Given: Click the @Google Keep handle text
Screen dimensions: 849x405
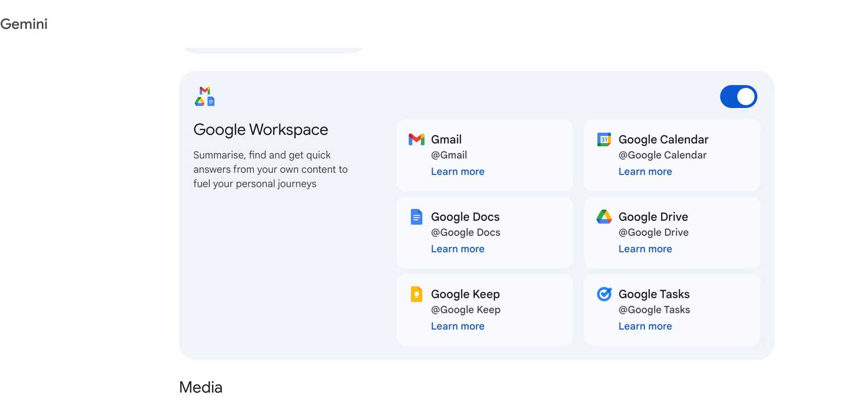Looking at the screenshot, I should (466, 310).
